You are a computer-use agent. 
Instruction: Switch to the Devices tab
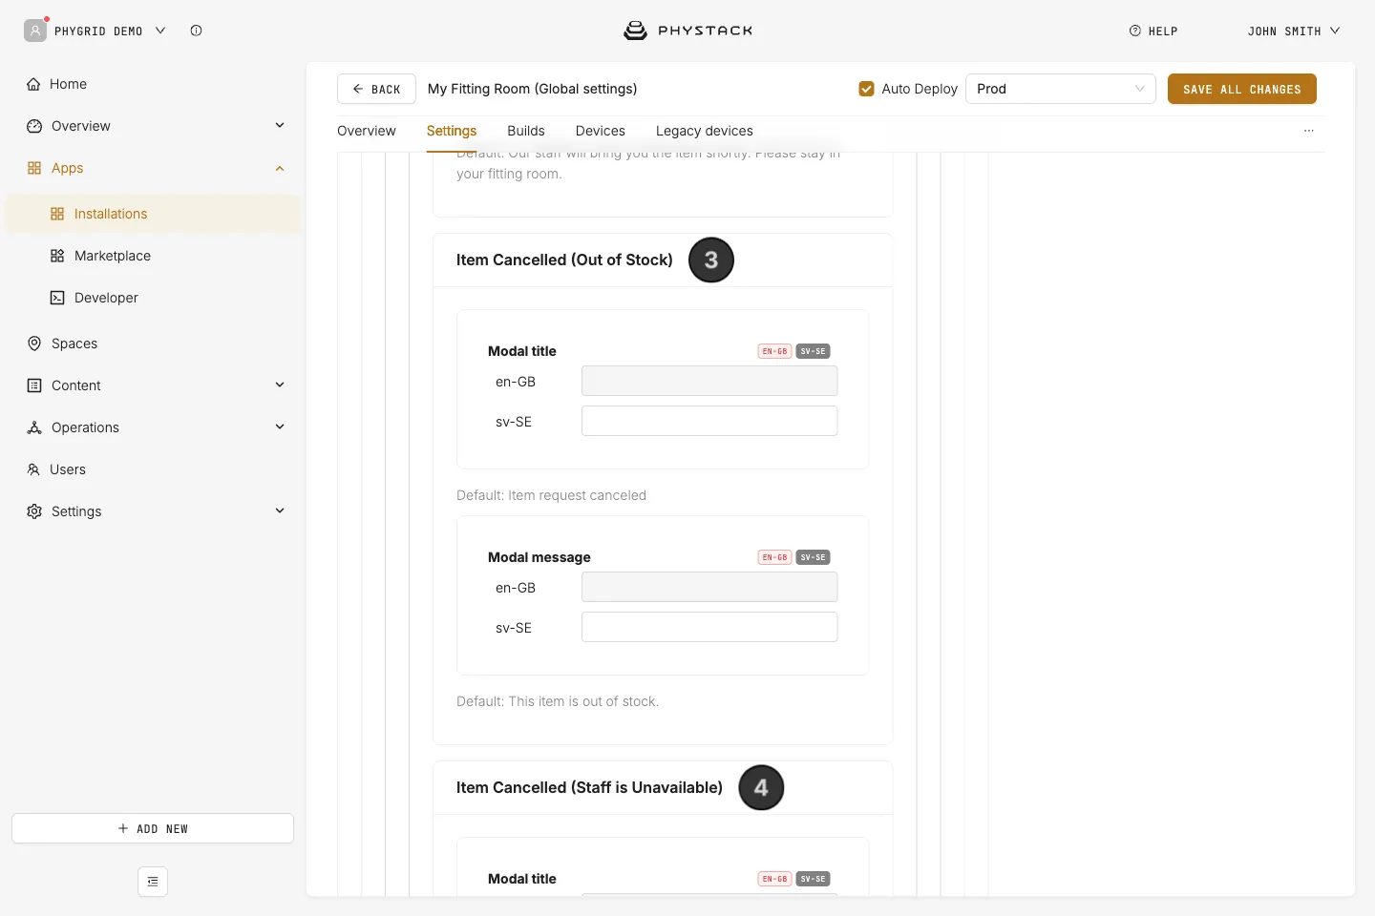point(601,131)
